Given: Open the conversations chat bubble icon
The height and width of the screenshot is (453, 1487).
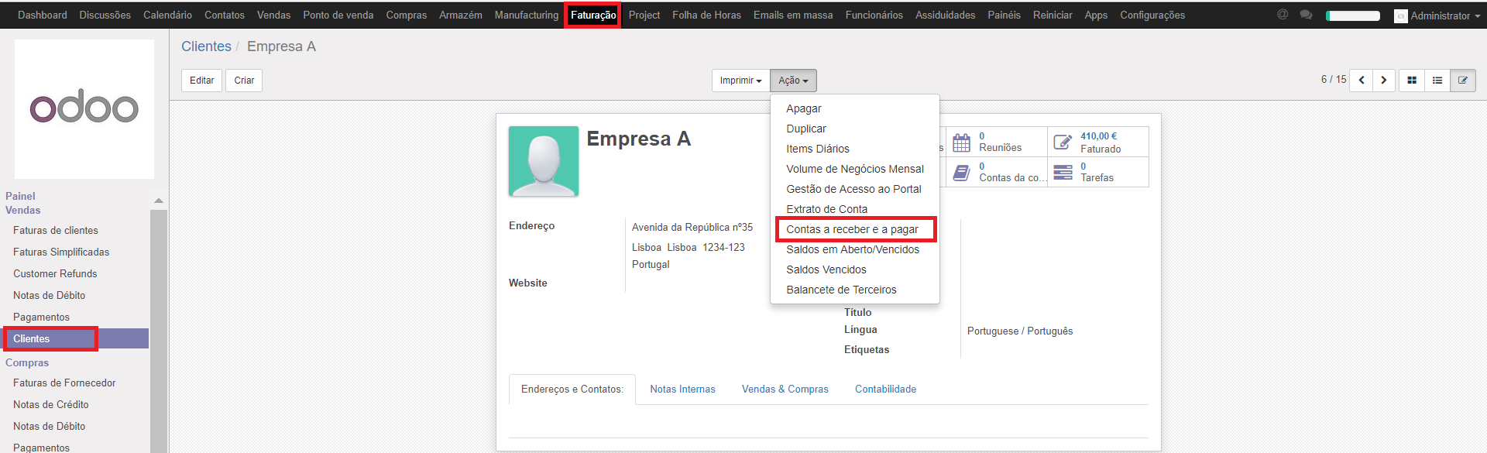Looking at the screenshot, I should coord(1306,15).
